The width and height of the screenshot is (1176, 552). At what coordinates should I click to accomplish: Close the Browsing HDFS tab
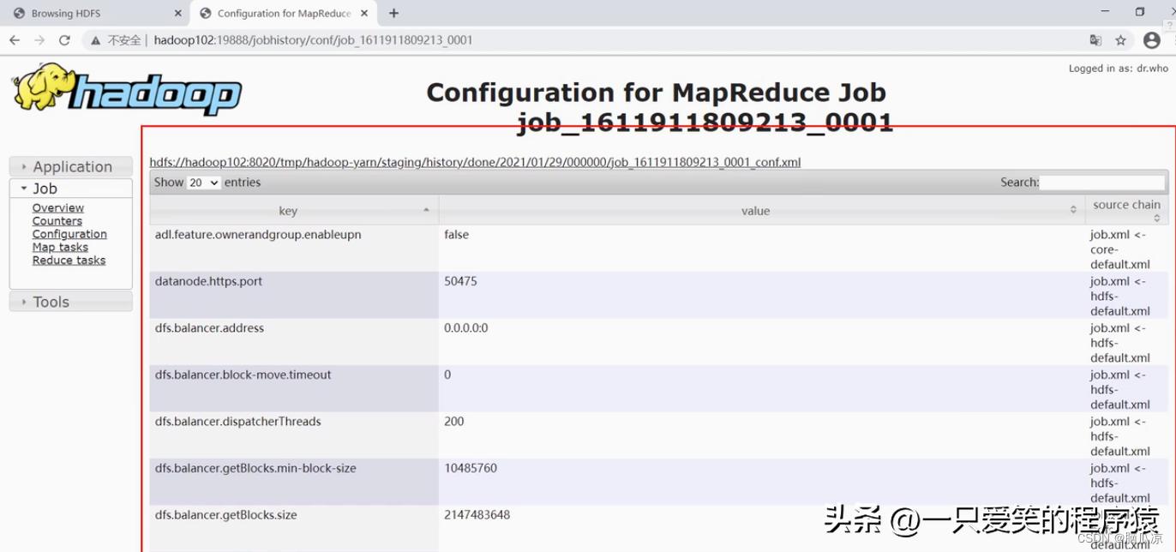tap(178, 13)
